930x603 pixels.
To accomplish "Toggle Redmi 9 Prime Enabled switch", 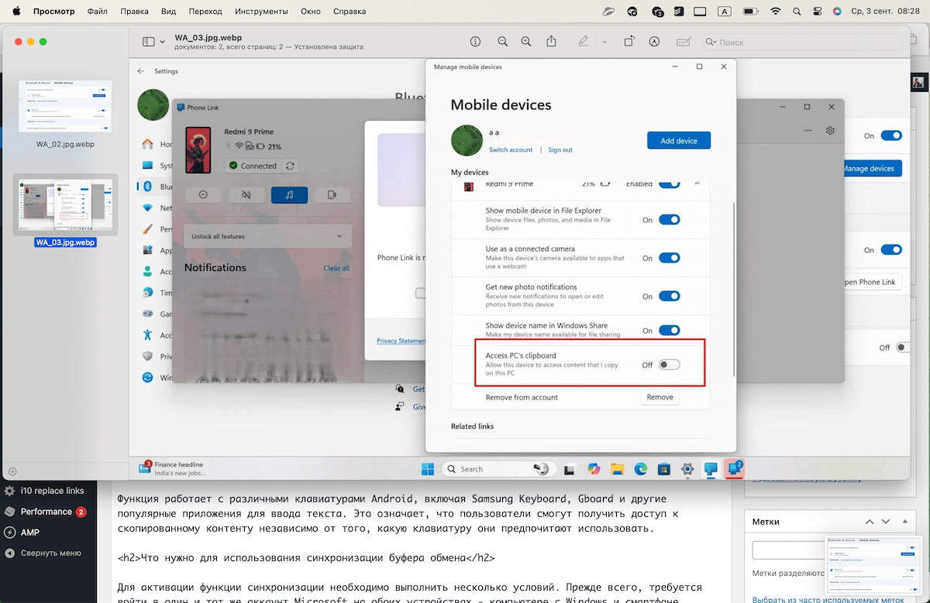I will pyautogui.click(x=670, y=184).
